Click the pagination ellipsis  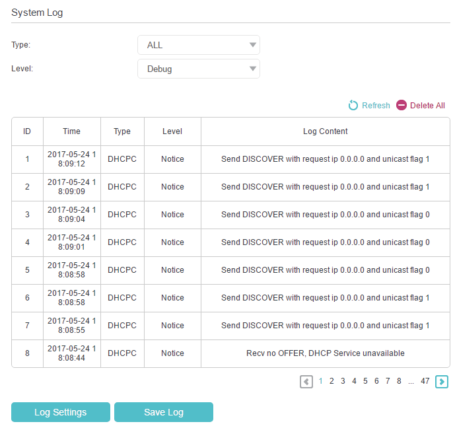coord(411,381)
